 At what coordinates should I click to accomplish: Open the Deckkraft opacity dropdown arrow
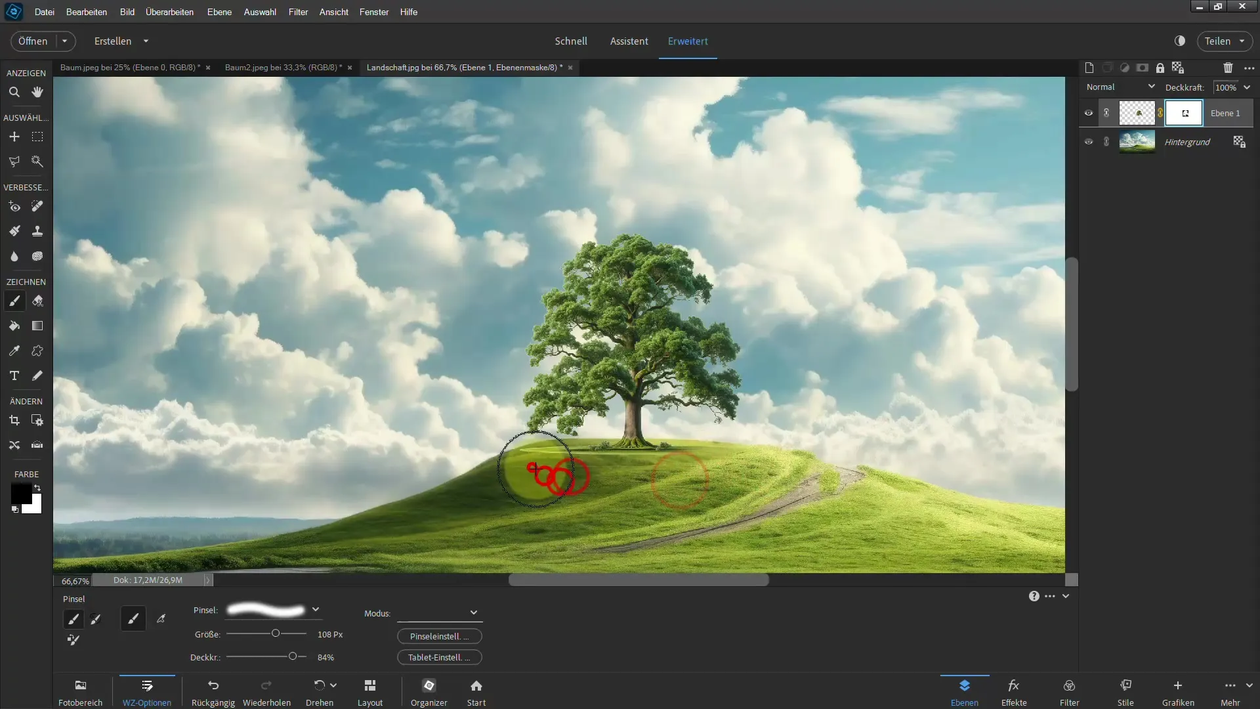click(x=1247, y=87)
